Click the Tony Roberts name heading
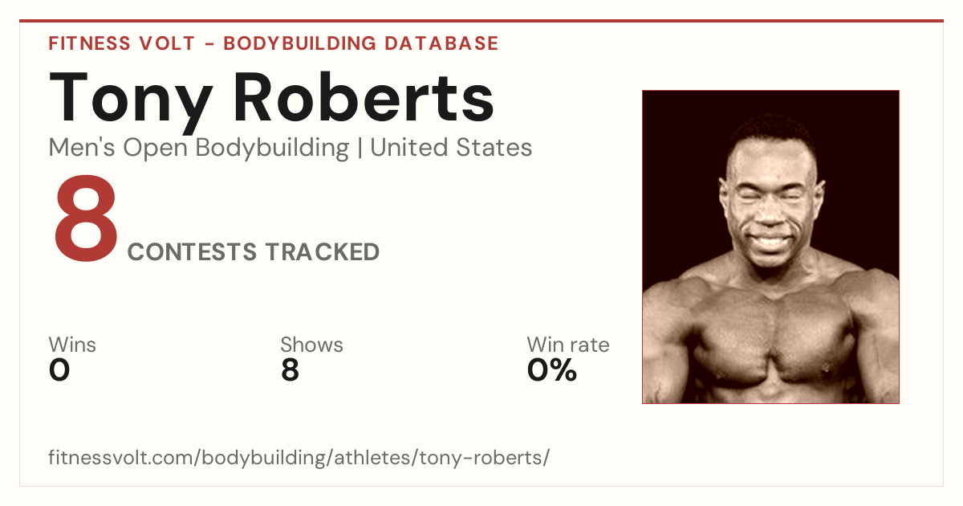The width and height of the screenshot is (963, 506). [x=271, y=97]
